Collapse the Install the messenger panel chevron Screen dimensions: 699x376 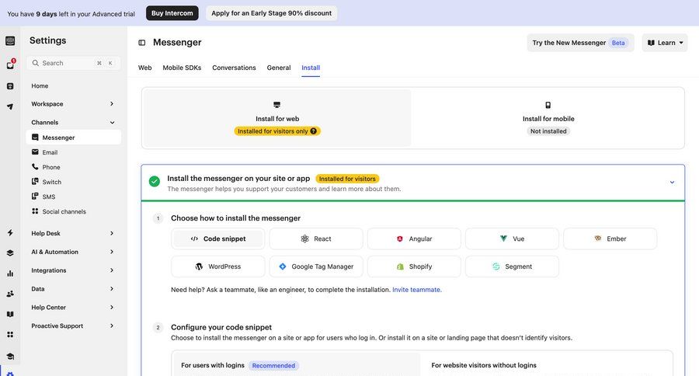pyautogui.click(x=672, y=182)
